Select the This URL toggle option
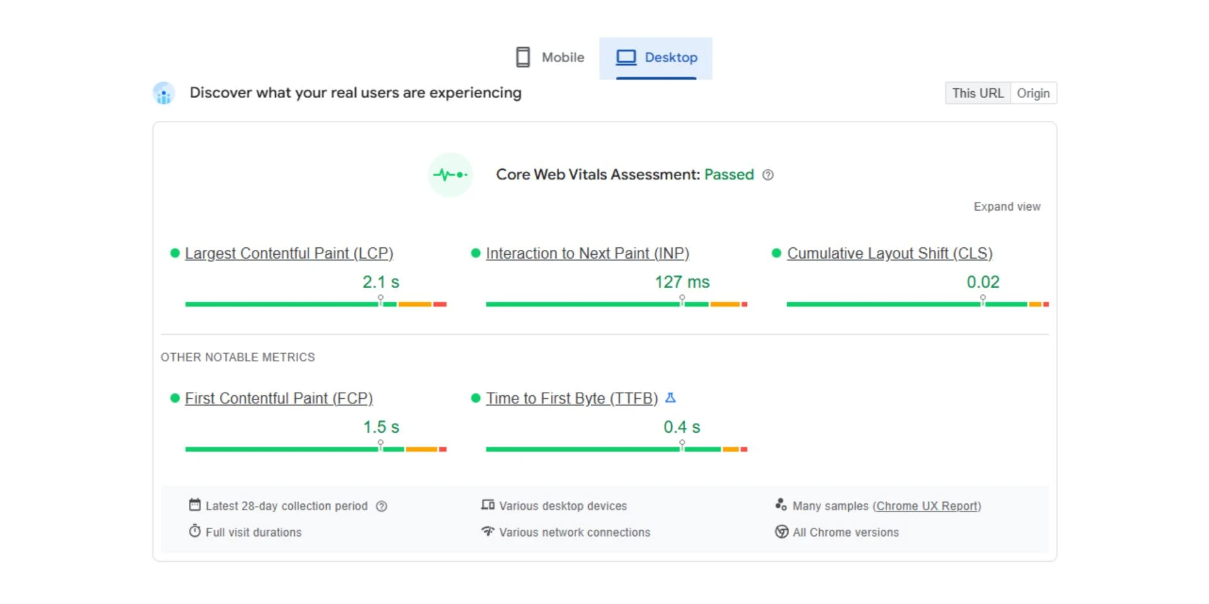Viewport: 1209px width, 604px height. coord(977,93)
